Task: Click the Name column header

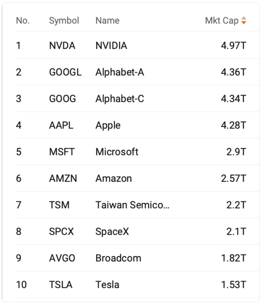Action: 107,20
